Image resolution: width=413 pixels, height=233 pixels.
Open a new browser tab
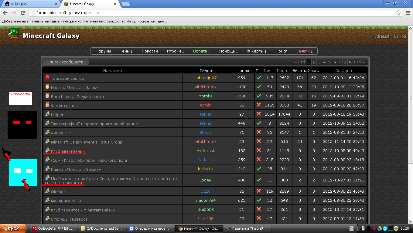coord(125,4)
